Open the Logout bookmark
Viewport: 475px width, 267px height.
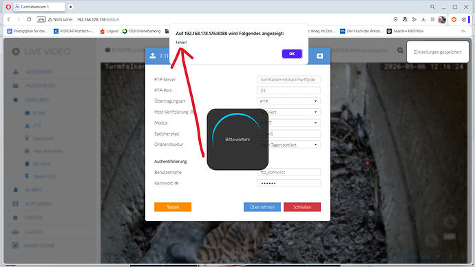(x=109, y=31)
